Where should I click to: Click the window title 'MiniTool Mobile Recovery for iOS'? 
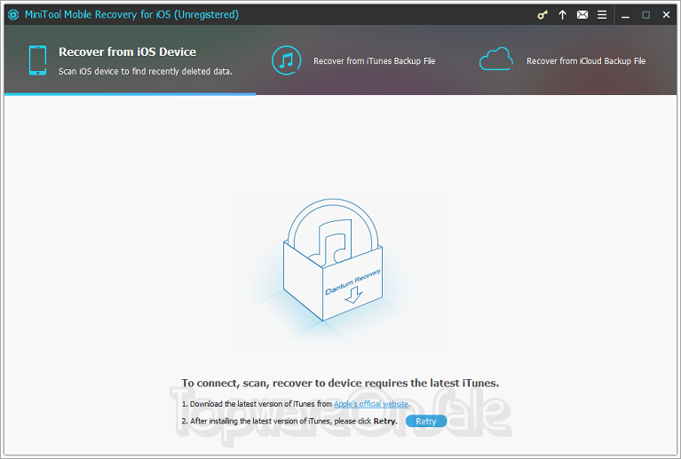[x=131, y=15]
